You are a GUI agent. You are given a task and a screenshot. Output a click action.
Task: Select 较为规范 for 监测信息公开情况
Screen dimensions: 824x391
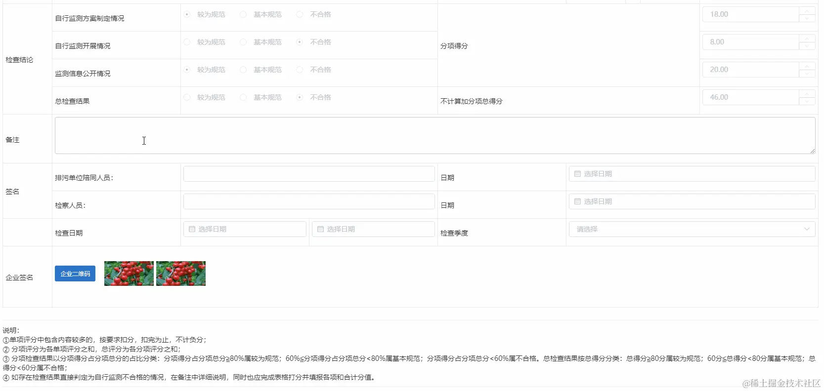[187, 70]
